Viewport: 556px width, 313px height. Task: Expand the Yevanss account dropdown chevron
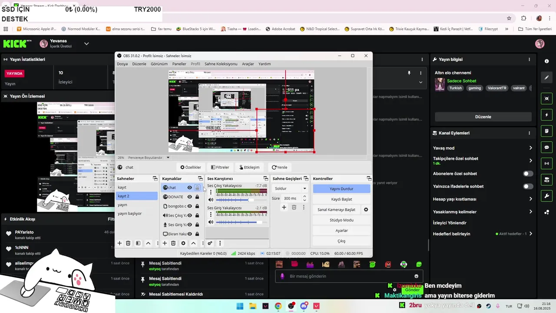pos(86,43)
